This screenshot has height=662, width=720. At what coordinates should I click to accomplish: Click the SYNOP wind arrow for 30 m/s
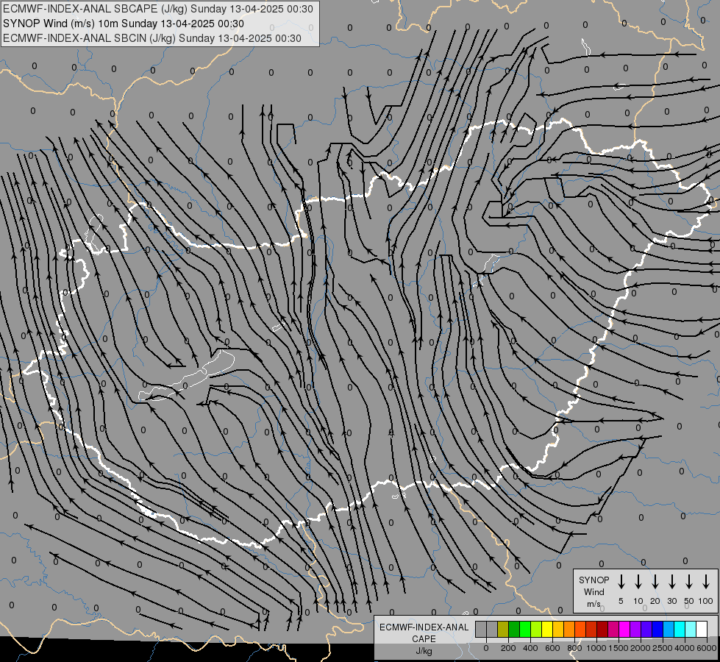[672, 582]
